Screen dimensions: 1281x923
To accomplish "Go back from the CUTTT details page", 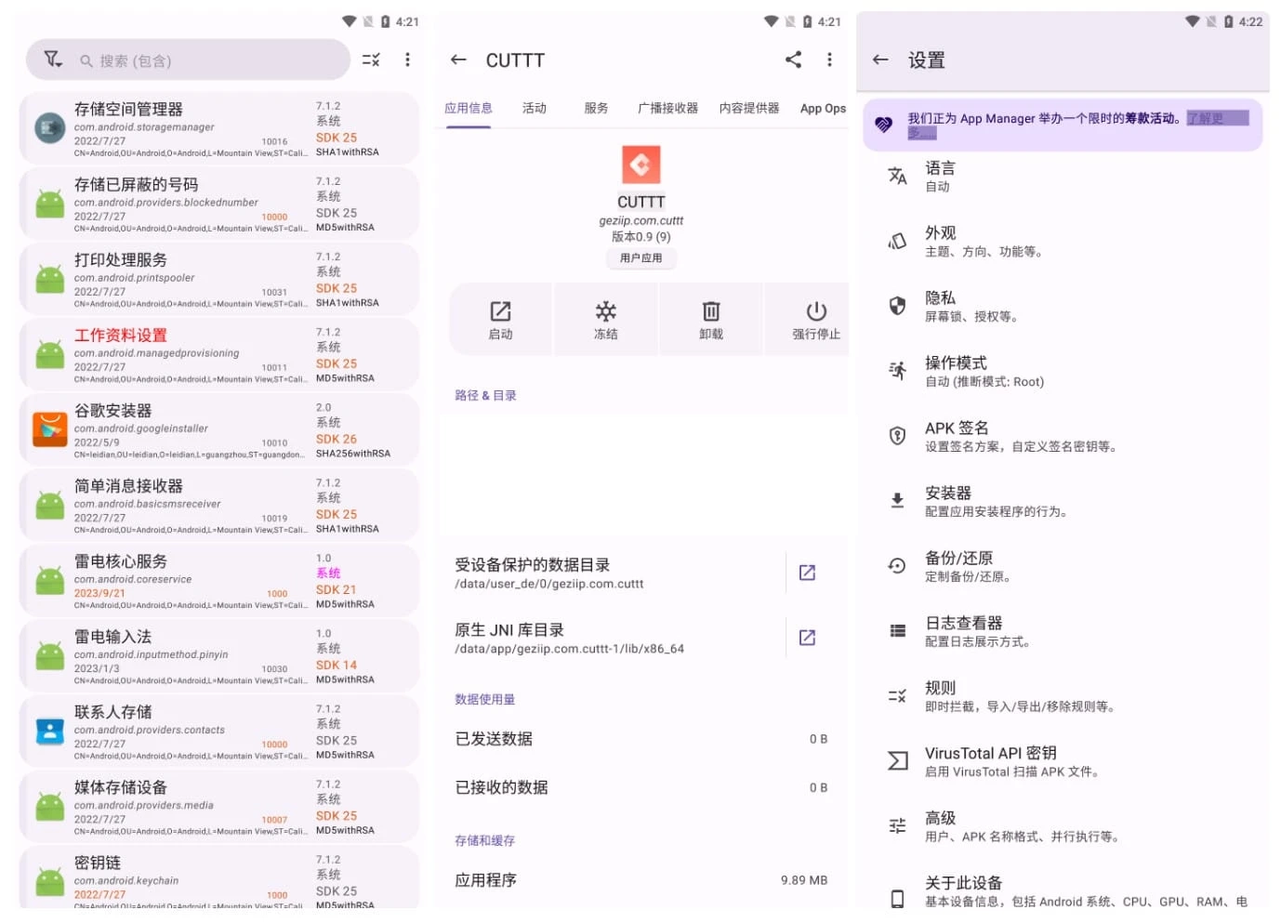I will [x=458, y=60].
